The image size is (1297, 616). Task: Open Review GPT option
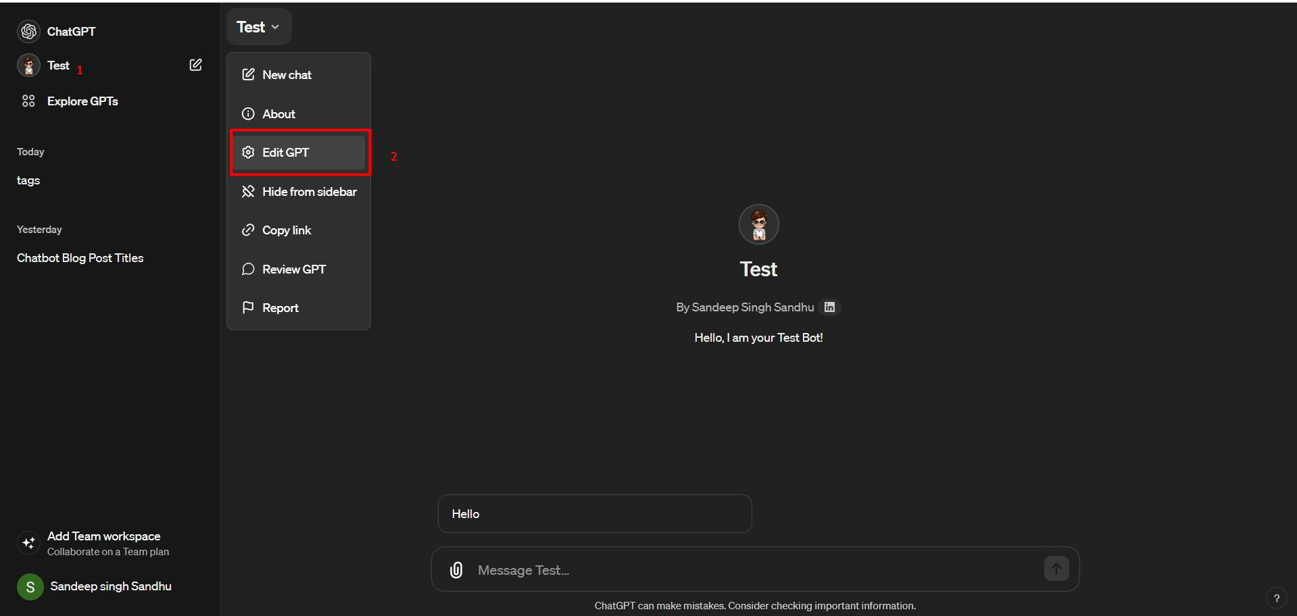294,268
